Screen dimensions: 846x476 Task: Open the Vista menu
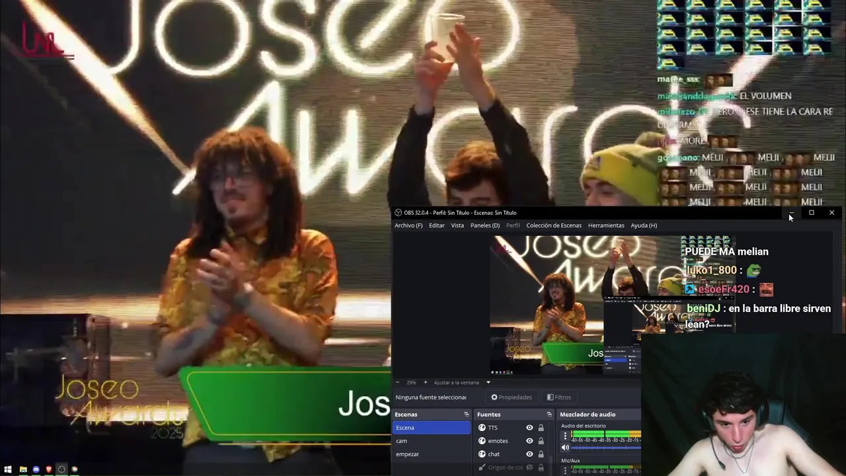tap(457, 225)
